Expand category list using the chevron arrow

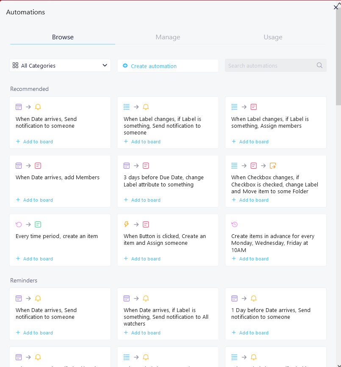pyautogui.click(x=105, y=66)
